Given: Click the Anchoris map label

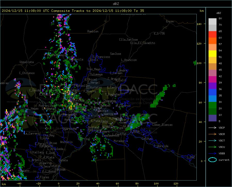Looking at the screenshot, I should coord(66,142).
